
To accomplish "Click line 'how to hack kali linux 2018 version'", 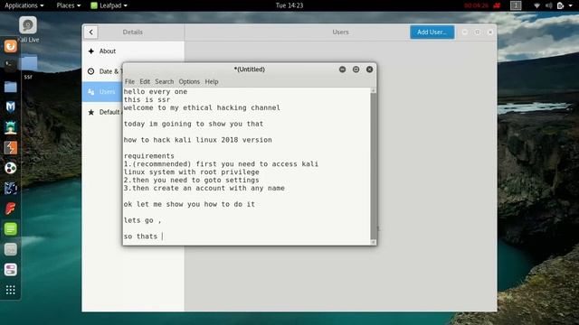I will point(198,140).
